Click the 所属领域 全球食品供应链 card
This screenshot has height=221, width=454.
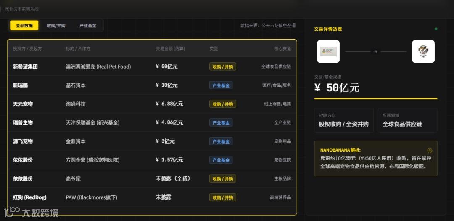[x=408, y=120]
